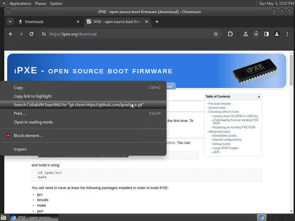This screenshot has width=295, height=221.
Task: Open Pre-built binaries contents link
Action: [x=220, y=104]
